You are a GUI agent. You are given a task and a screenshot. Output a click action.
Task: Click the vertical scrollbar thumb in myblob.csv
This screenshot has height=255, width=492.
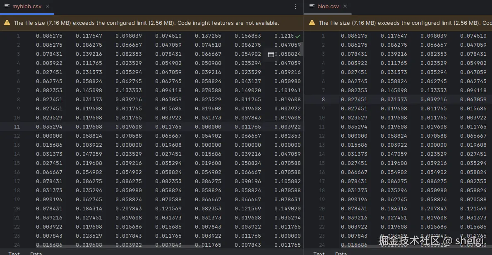(x=301, y=49)
